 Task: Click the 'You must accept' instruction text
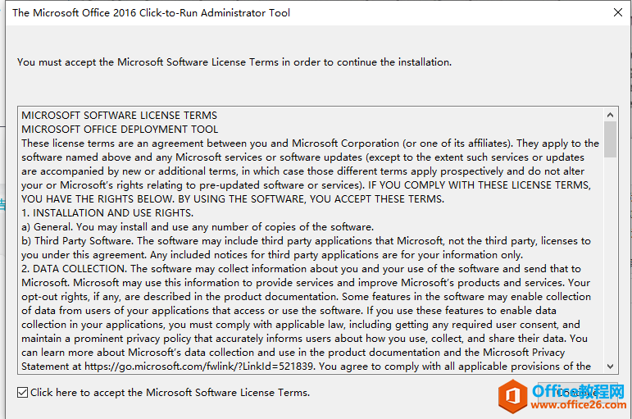(234, 61)
